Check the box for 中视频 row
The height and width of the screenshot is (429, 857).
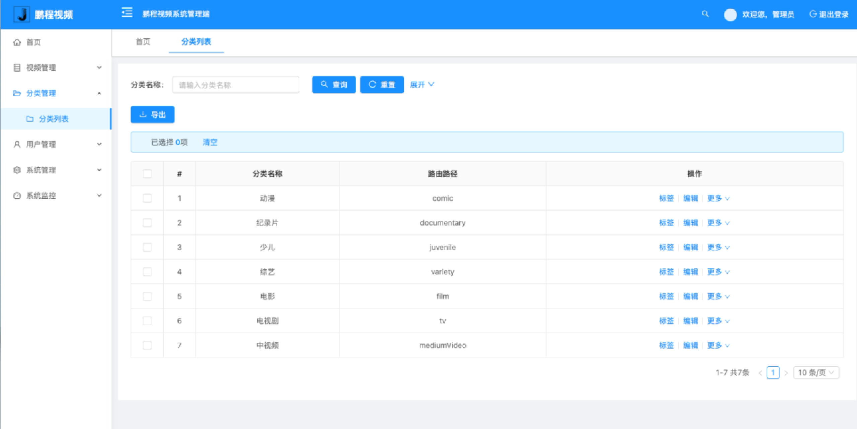147,345
